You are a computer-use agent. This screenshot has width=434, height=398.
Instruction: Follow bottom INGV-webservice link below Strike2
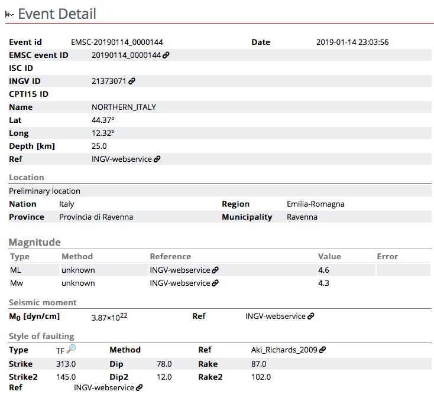coord(104,387)
